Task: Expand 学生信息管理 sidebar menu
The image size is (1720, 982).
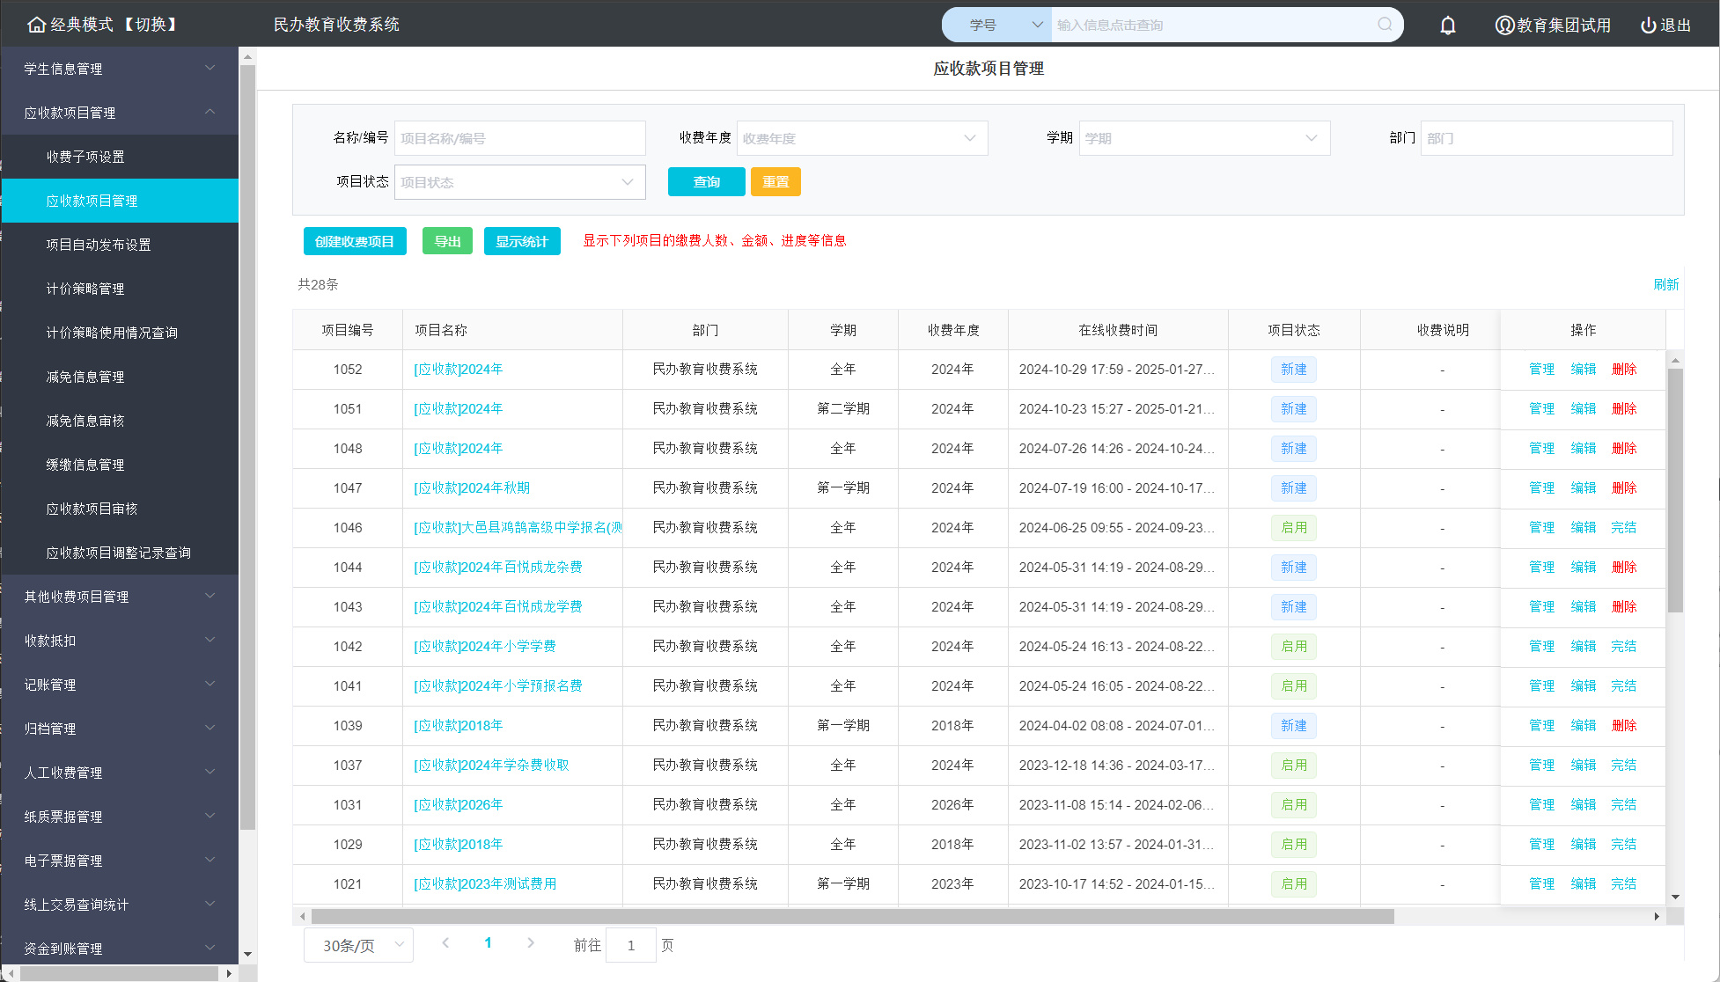Action: coord(119,69)
